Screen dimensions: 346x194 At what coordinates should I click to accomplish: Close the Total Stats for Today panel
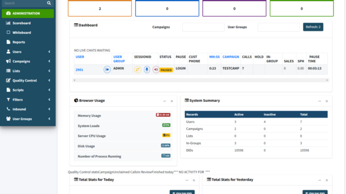[194, 181]
